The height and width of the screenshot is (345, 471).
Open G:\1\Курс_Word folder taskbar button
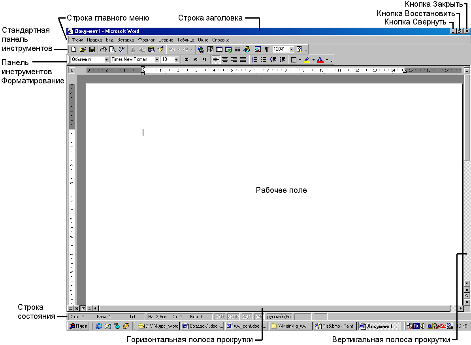[158, 326]
